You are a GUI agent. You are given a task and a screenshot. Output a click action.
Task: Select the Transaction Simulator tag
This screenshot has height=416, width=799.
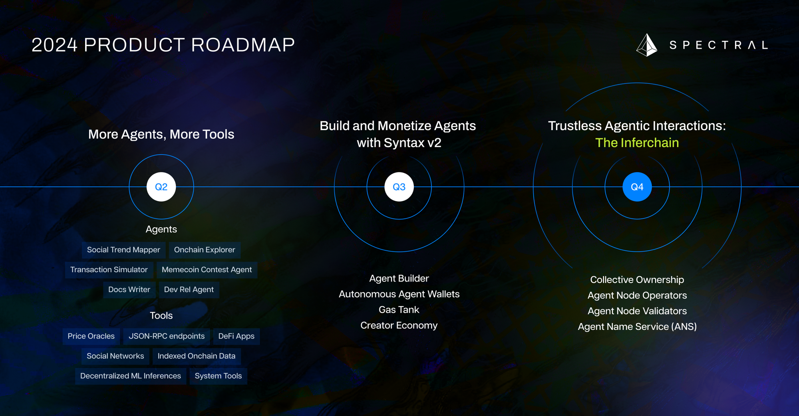click(x=109, y=270)
